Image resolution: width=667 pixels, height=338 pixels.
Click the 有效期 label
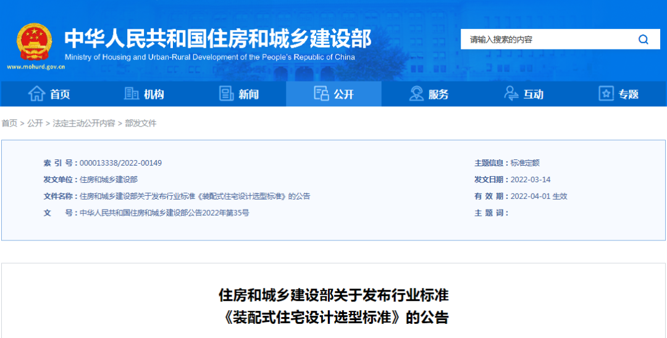coord(492,196)
